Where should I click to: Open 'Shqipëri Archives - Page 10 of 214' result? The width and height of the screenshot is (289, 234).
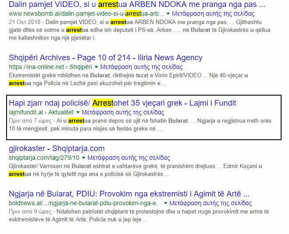tap(105, 58)
